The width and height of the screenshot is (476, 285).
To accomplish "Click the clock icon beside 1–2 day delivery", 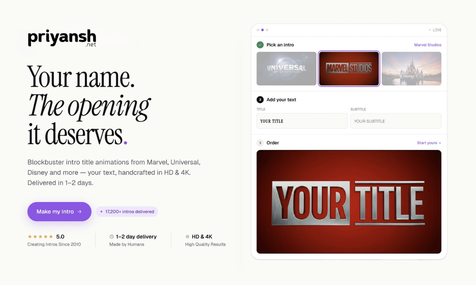I will pyautogui.click(x=112, y=237).
